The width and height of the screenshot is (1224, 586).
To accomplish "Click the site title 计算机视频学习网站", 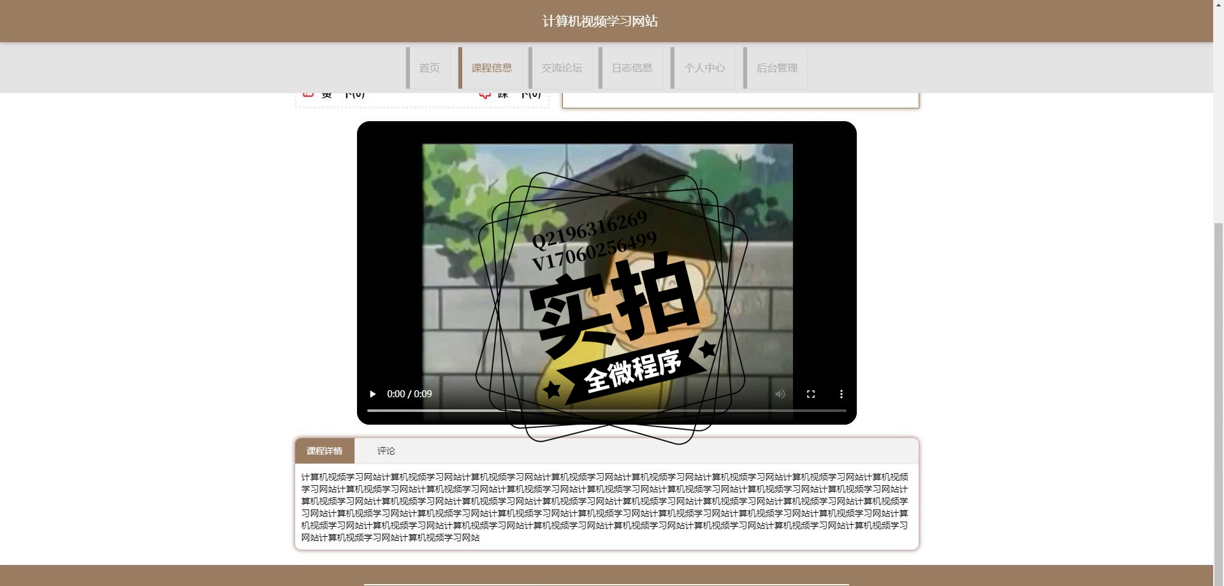I will coord(600,21).
